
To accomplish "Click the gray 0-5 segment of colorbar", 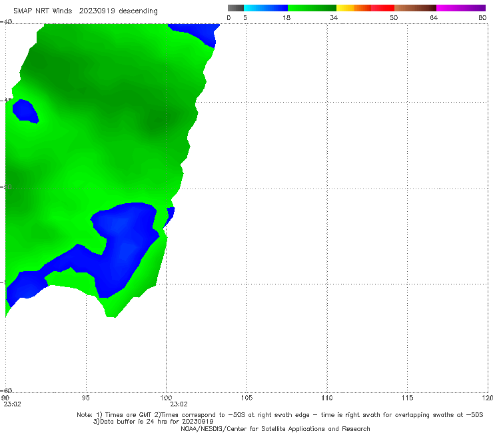I will [236, 8].
